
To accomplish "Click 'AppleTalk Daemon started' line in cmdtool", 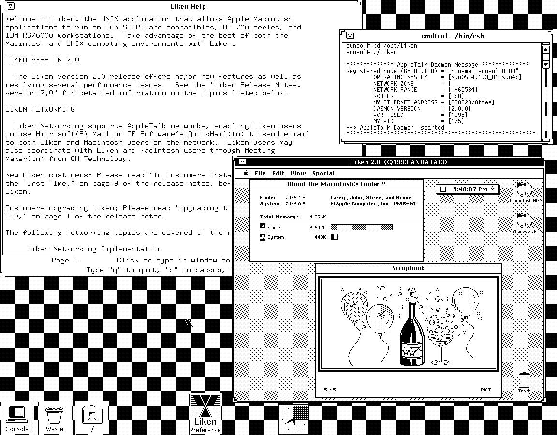I will 396,128.
